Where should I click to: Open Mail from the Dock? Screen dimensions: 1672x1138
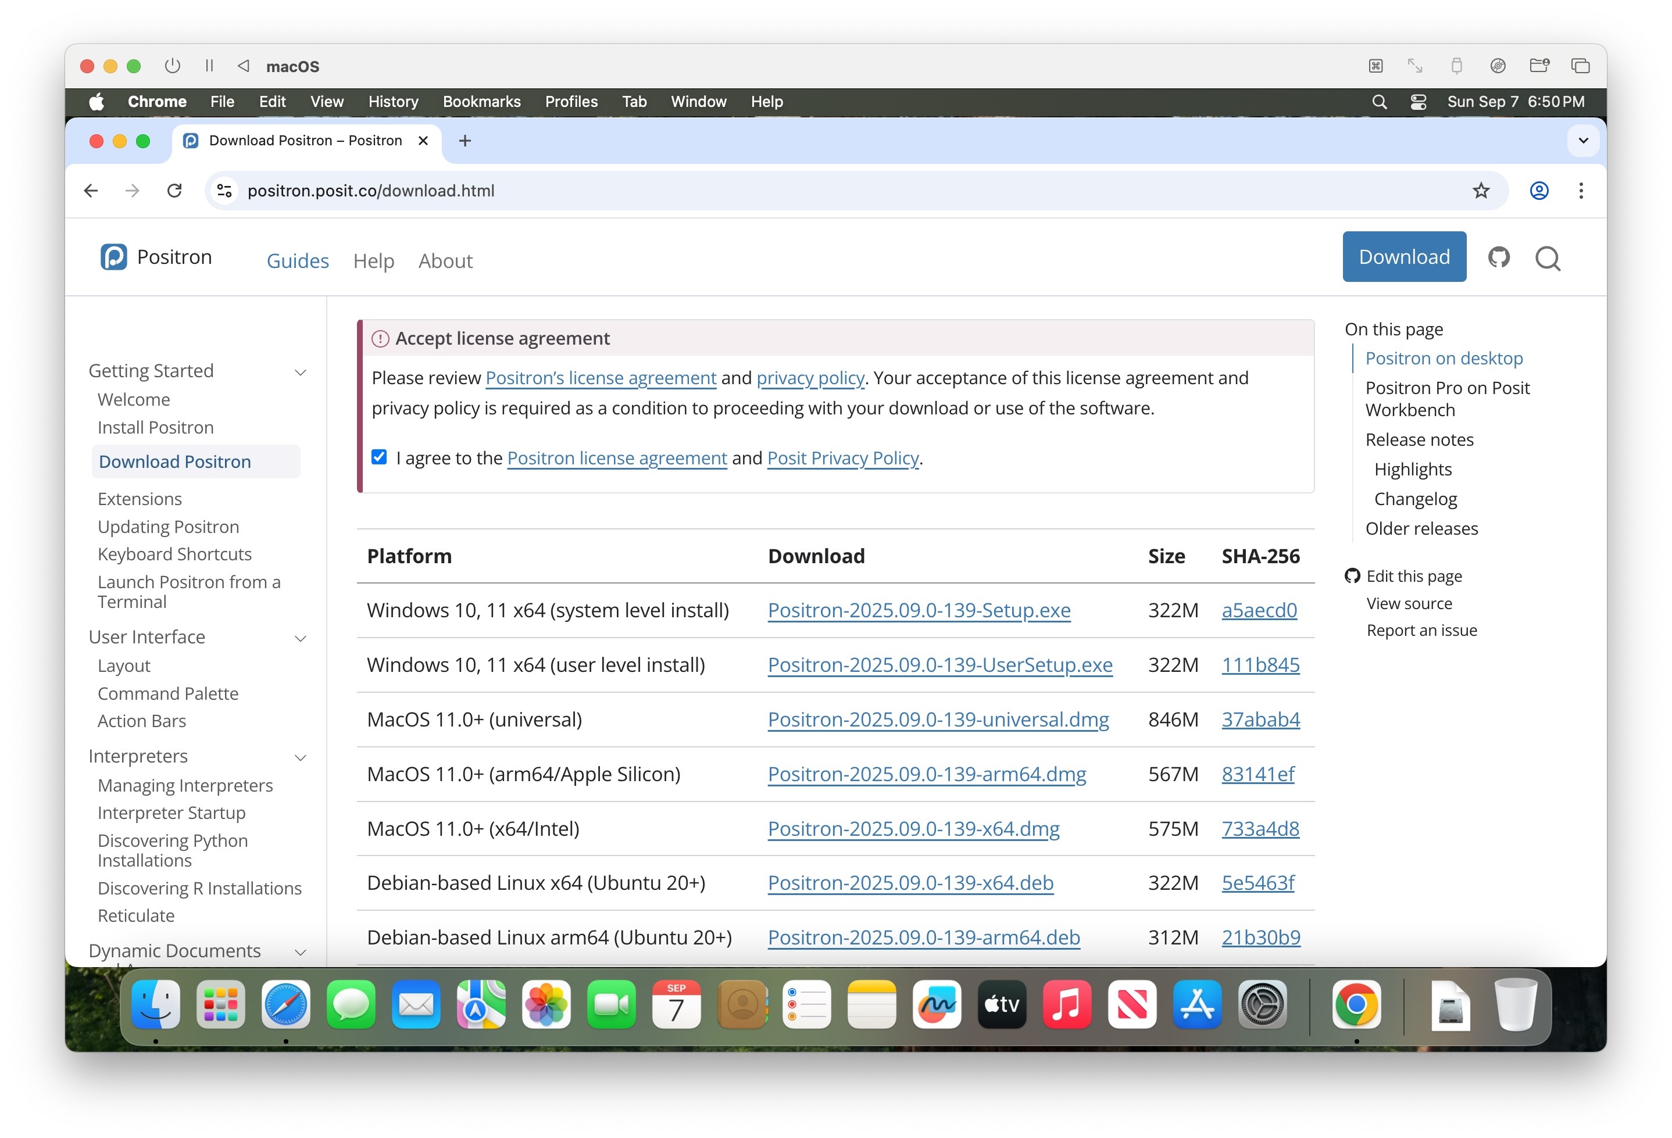coord(416,1004)
